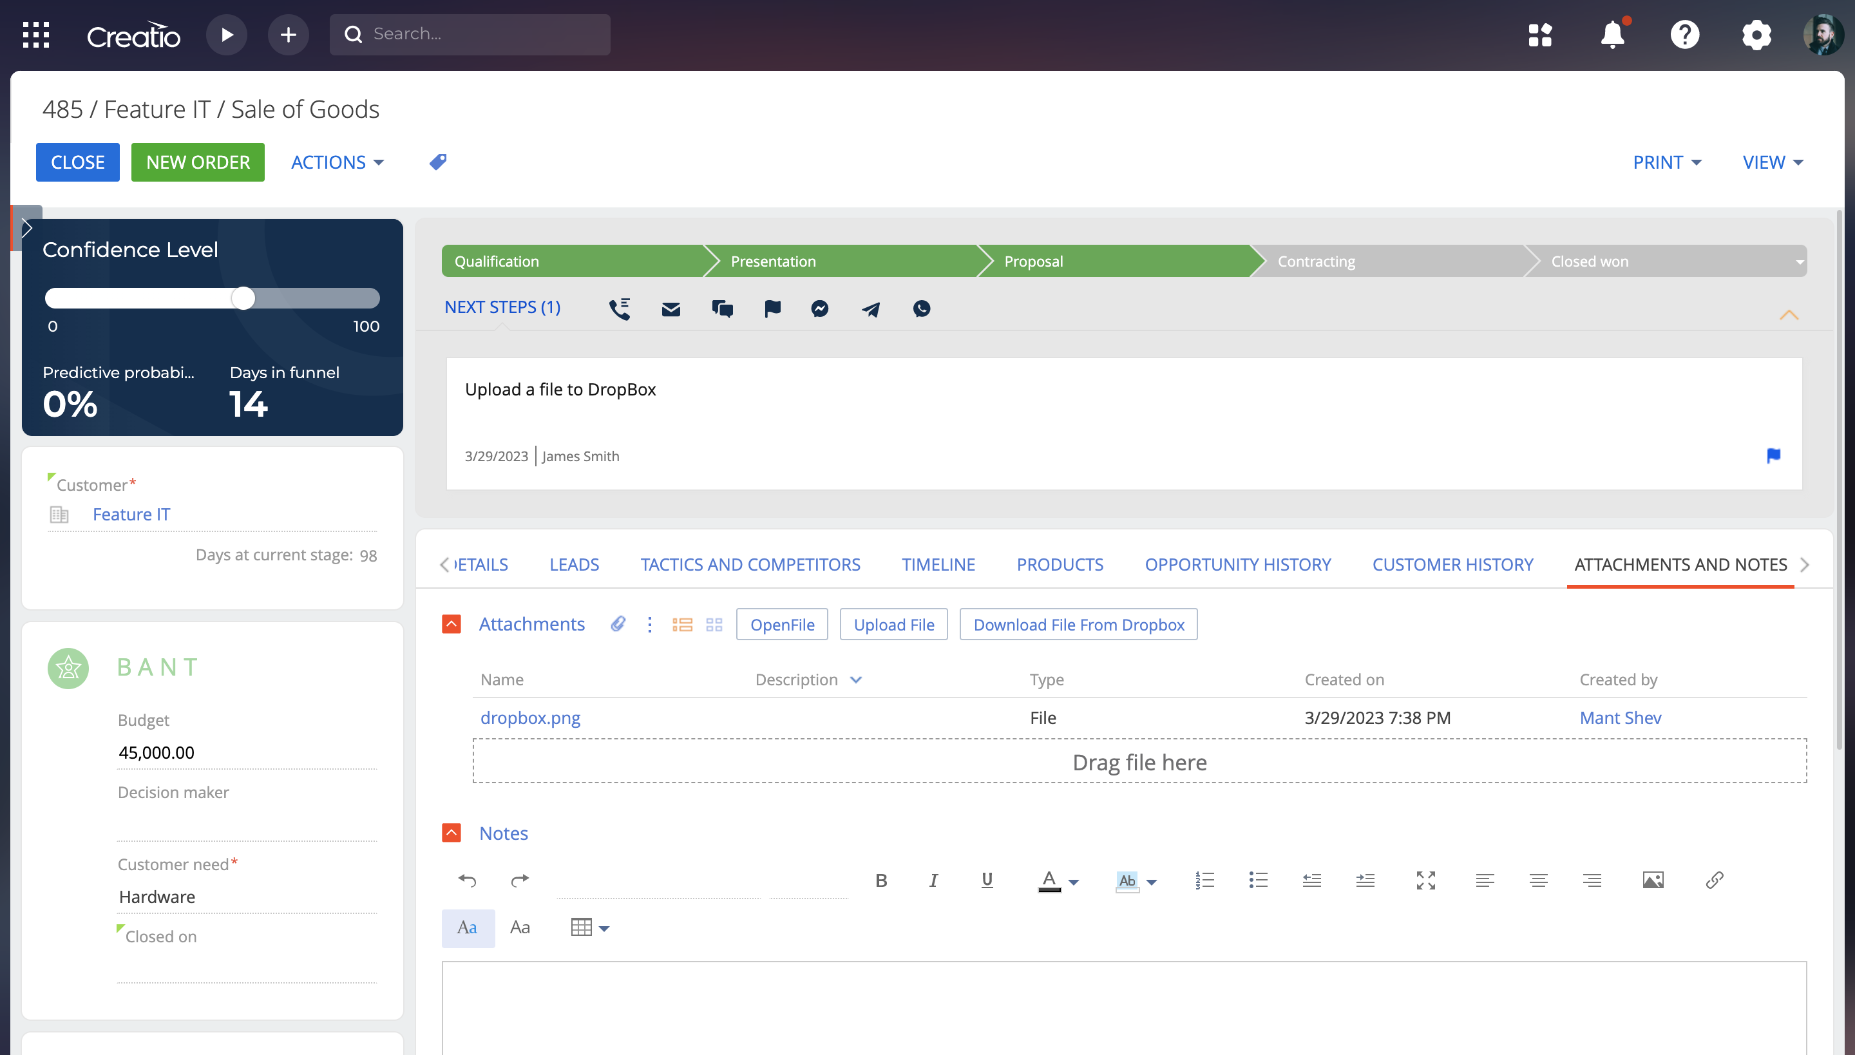
Task: Select the Telegram message icon
Action: pos(870,309)
